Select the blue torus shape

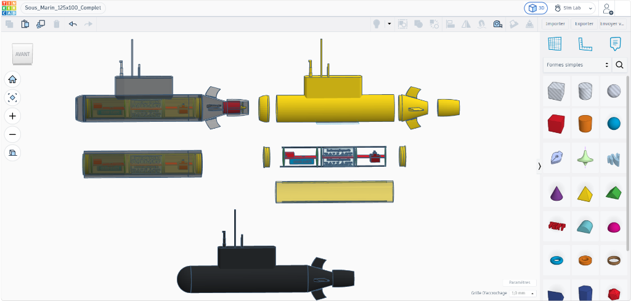pyautogui.click(x=556, y=260)
